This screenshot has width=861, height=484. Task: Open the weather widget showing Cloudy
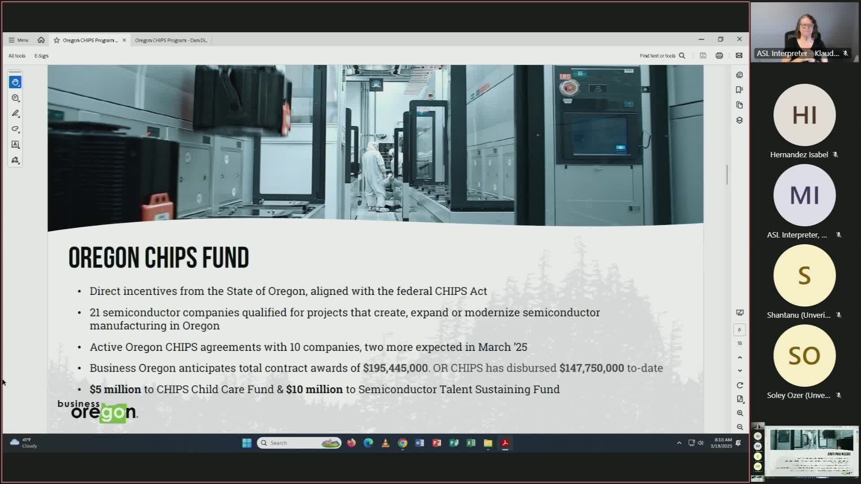pyautogui.click(x=23, y=443)
